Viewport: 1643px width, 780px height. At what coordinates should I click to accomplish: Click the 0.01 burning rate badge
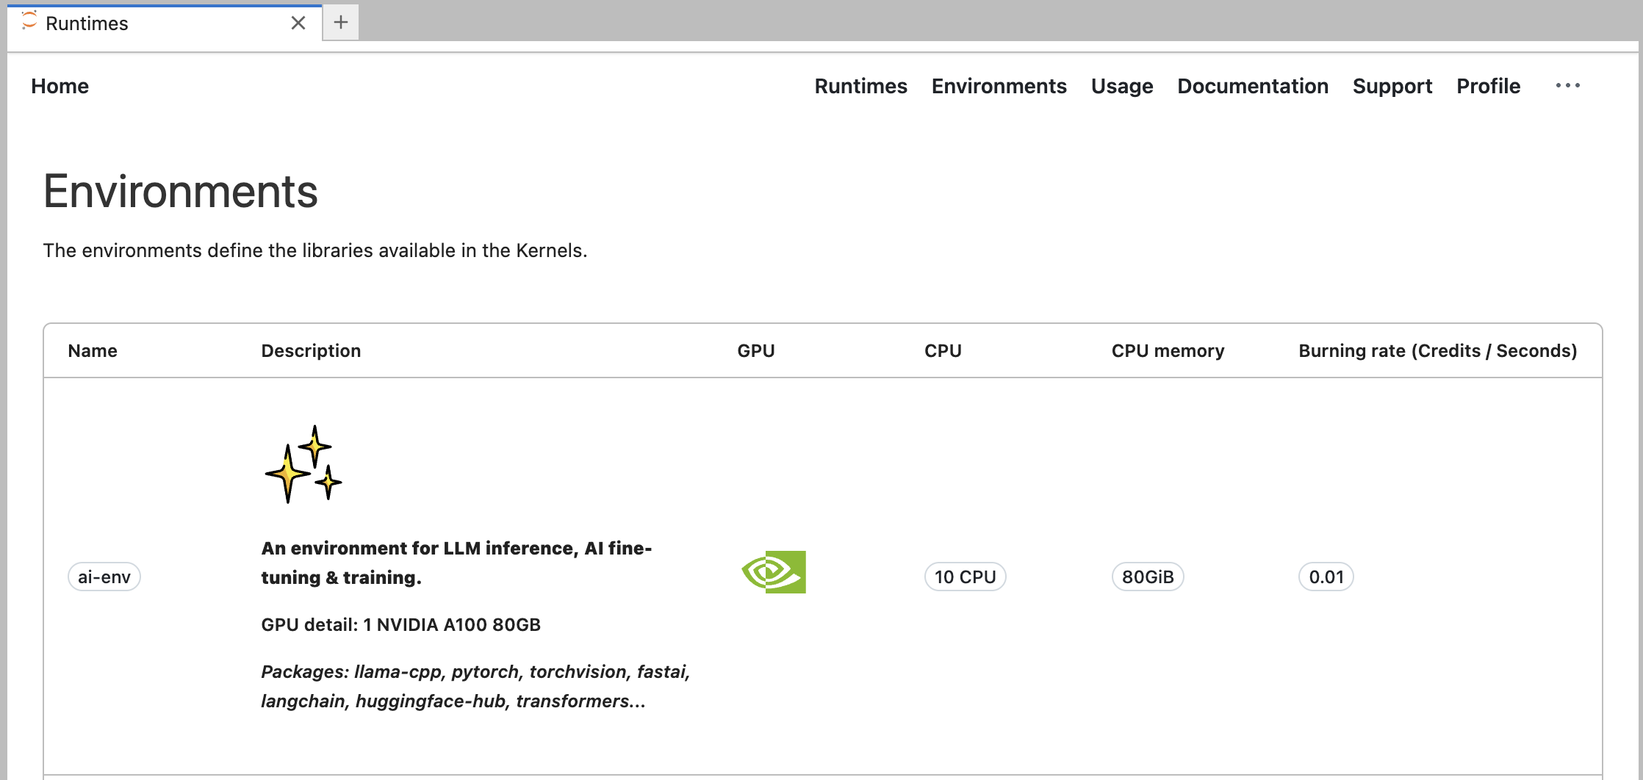[1326, 577]
